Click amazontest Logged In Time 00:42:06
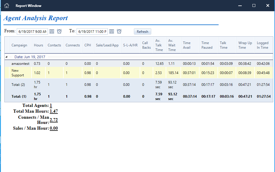Viewport: 275px width, 172px height. click(x=263, y=64)
